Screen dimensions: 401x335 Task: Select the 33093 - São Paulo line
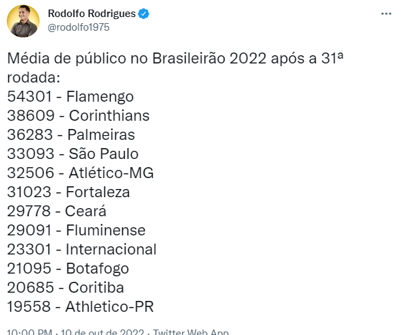point(72,154)
